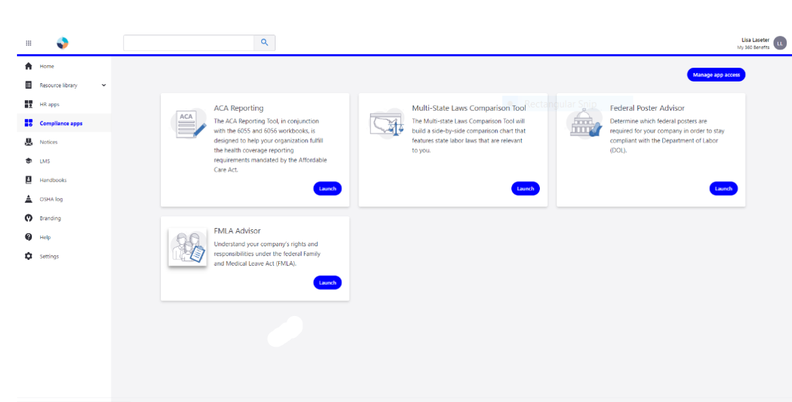Image resolution: width=792 pixels, height=402 pixels.
Task: Expand the Resource library section
Action: [x=103, y=85]
